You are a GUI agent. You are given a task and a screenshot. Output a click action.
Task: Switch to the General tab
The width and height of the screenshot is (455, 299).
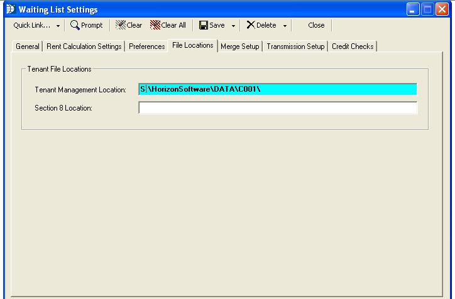(x=28, y=46)
